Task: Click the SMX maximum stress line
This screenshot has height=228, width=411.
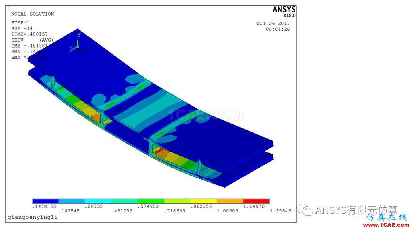Action: click(29, 57)
